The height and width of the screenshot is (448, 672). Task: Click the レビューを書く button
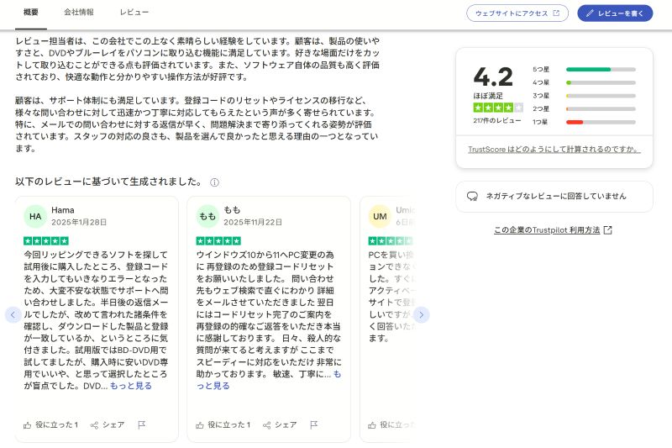point(615,13)
